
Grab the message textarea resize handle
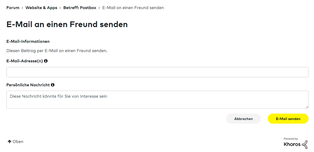(x=307, y=107)
